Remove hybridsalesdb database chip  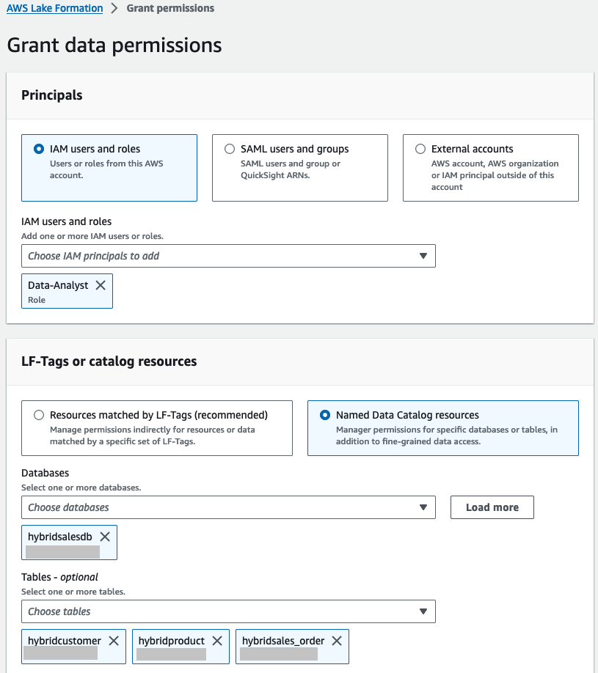(105, 537)
